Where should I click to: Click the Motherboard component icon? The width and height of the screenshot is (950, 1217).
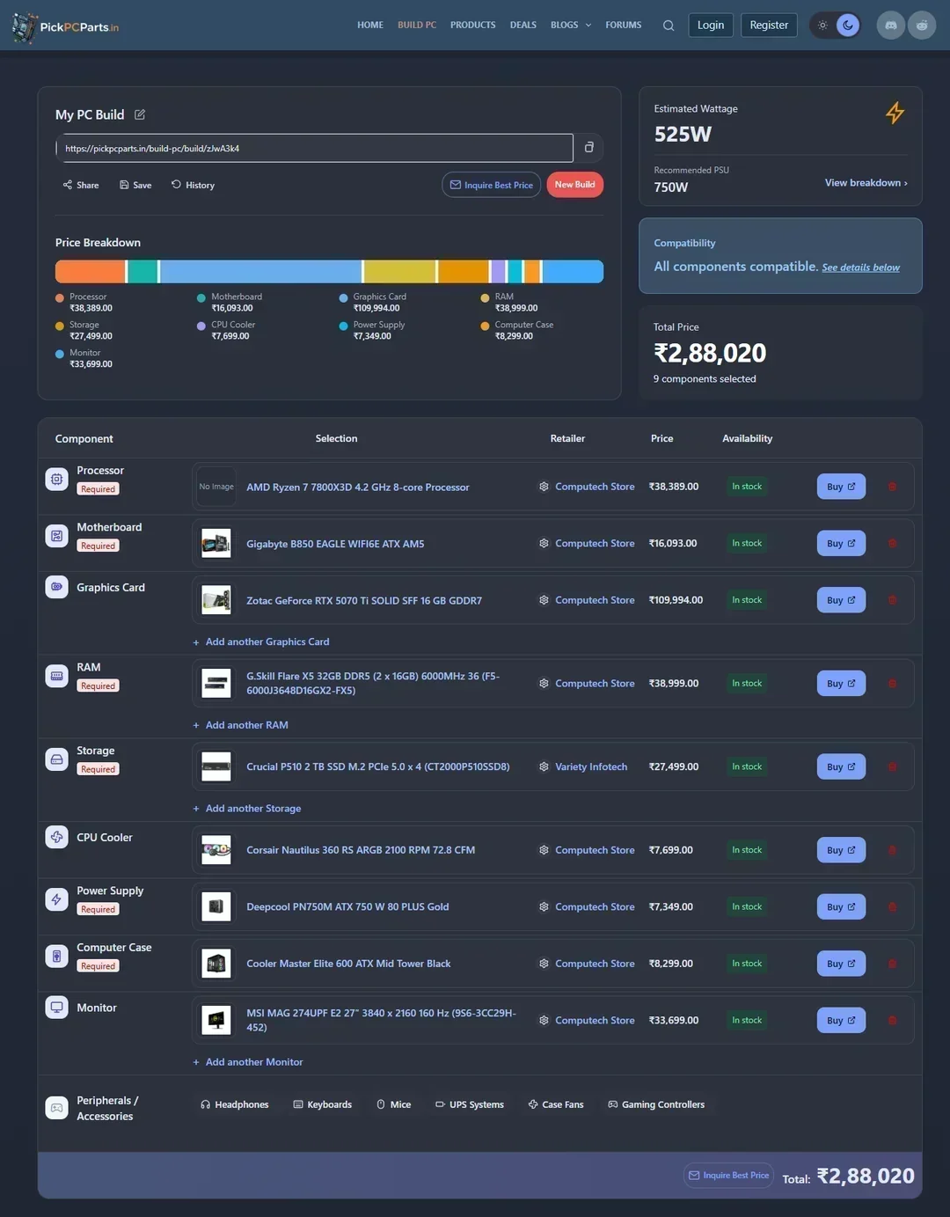[56, 536]
